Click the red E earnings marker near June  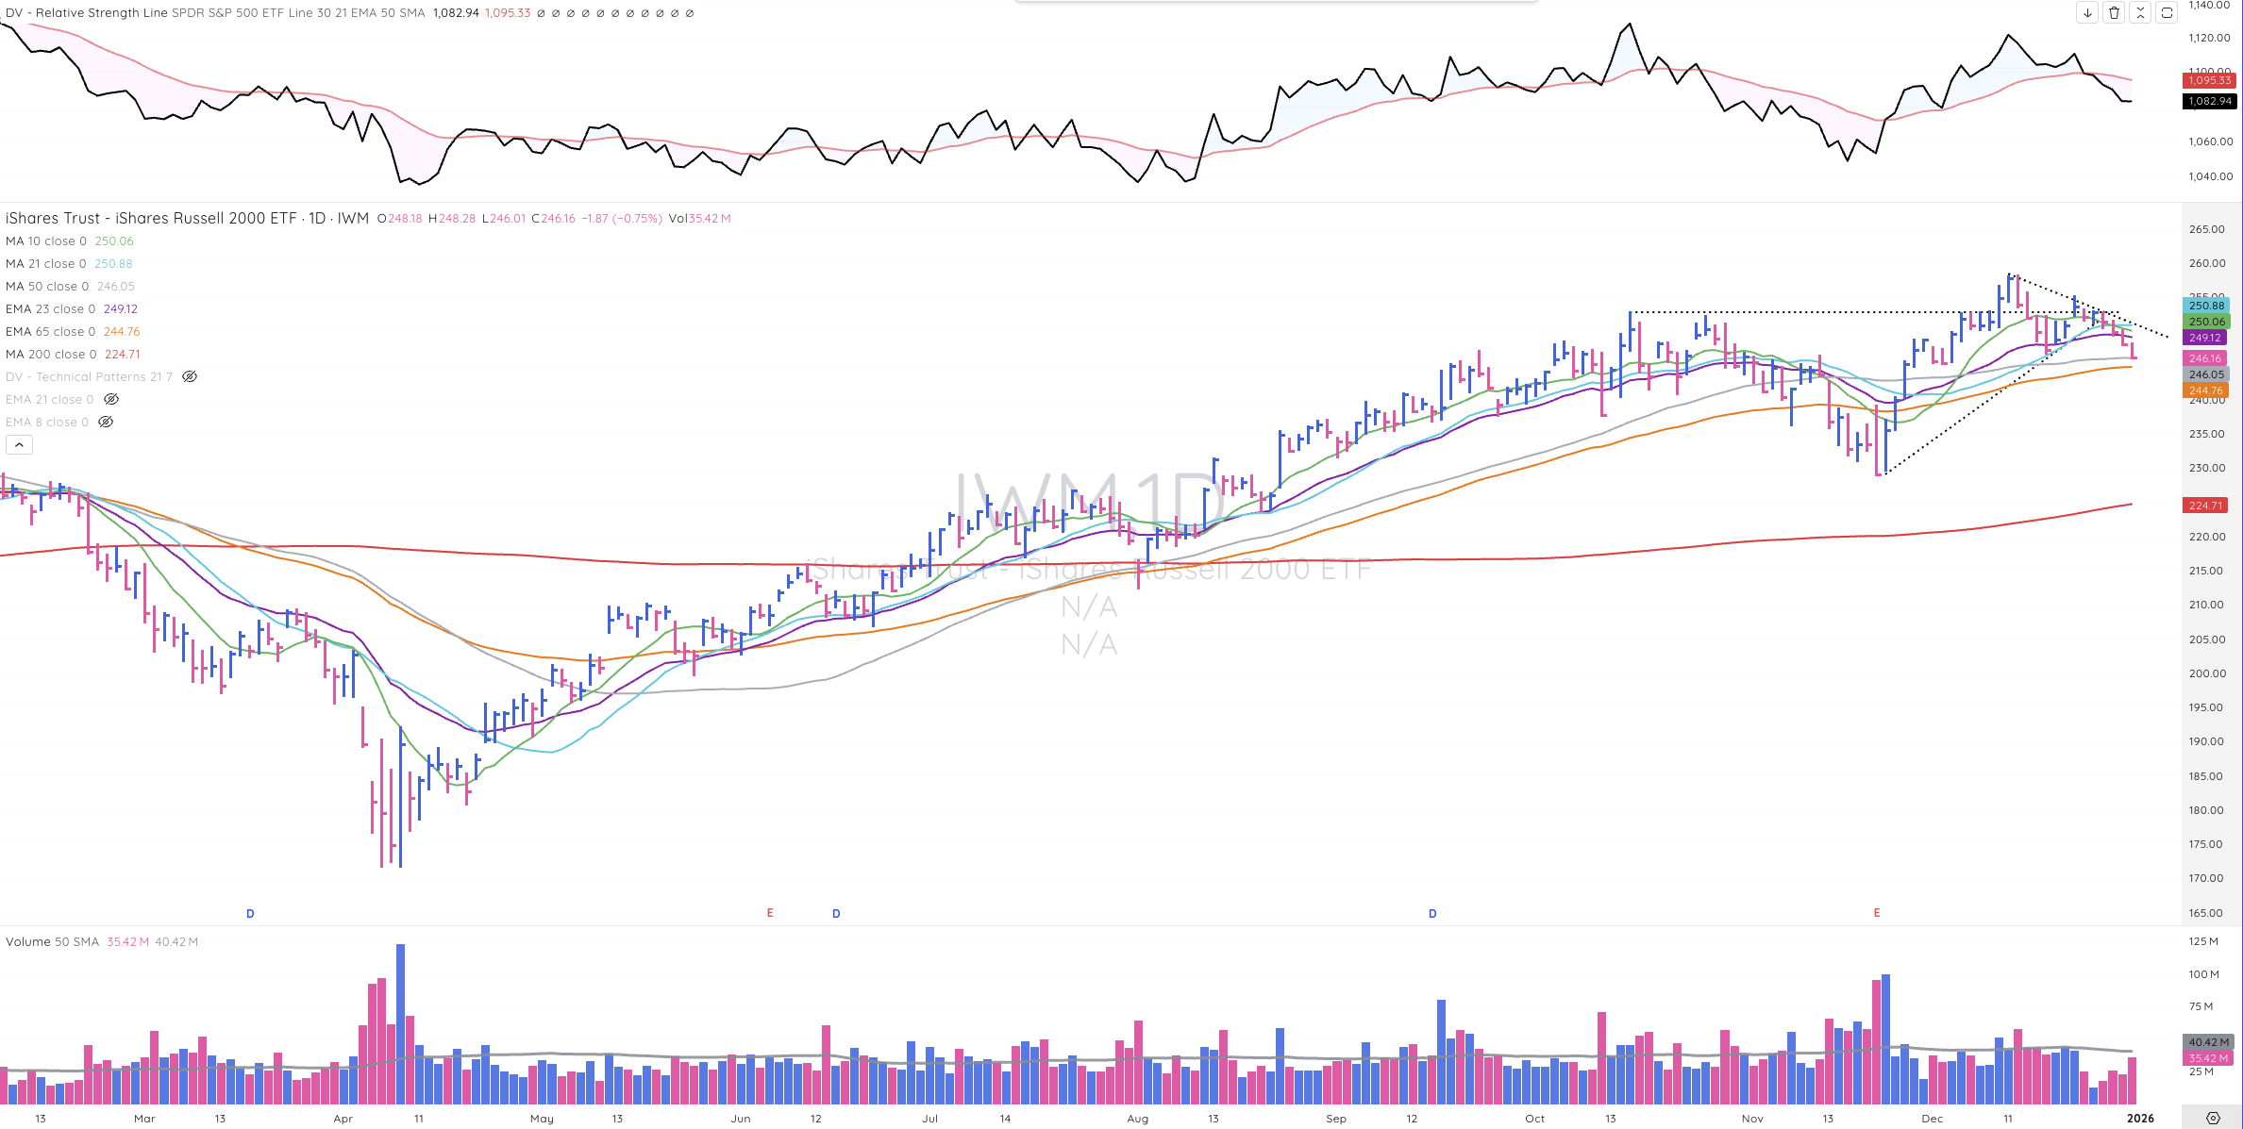coord(770,913)
